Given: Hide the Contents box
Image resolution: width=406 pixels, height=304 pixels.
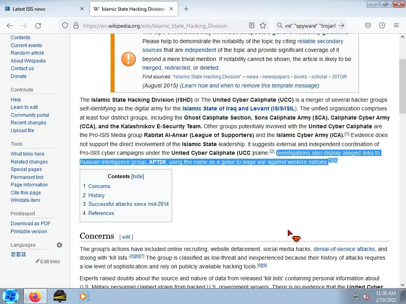Looking at the screenshot, I should tap(138, 176).
